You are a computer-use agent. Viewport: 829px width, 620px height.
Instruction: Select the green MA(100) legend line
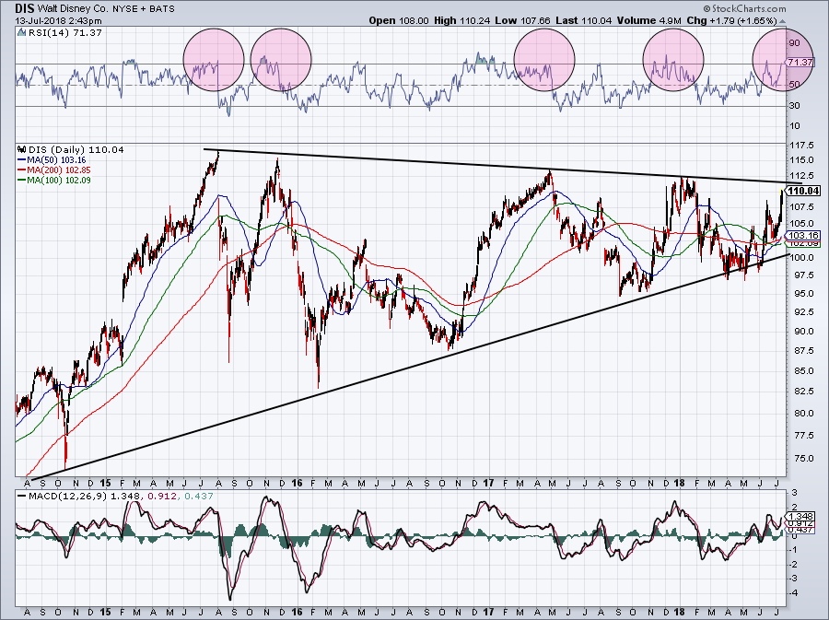22,181
